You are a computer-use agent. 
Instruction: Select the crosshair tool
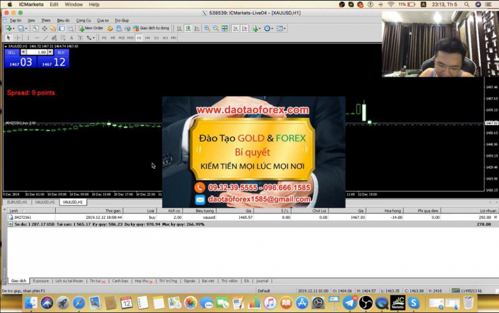pyautogui.click(x=17, y=38)
